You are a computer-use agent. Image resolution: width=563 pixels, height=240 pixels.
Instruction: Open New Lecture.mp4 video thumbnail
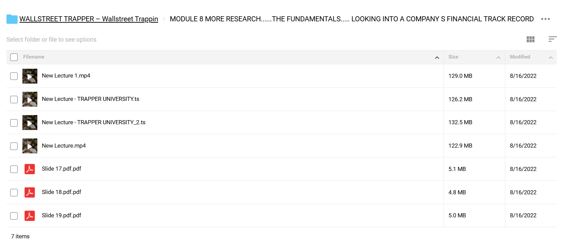30,146
